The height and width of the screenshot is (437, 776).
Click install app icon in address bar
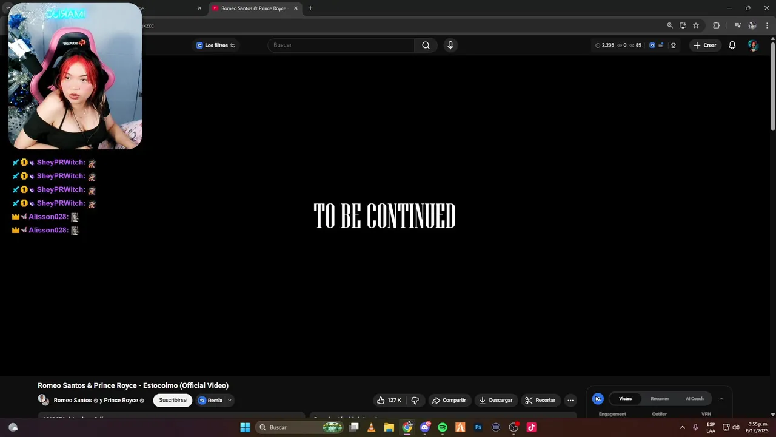(x=683, y=25)
